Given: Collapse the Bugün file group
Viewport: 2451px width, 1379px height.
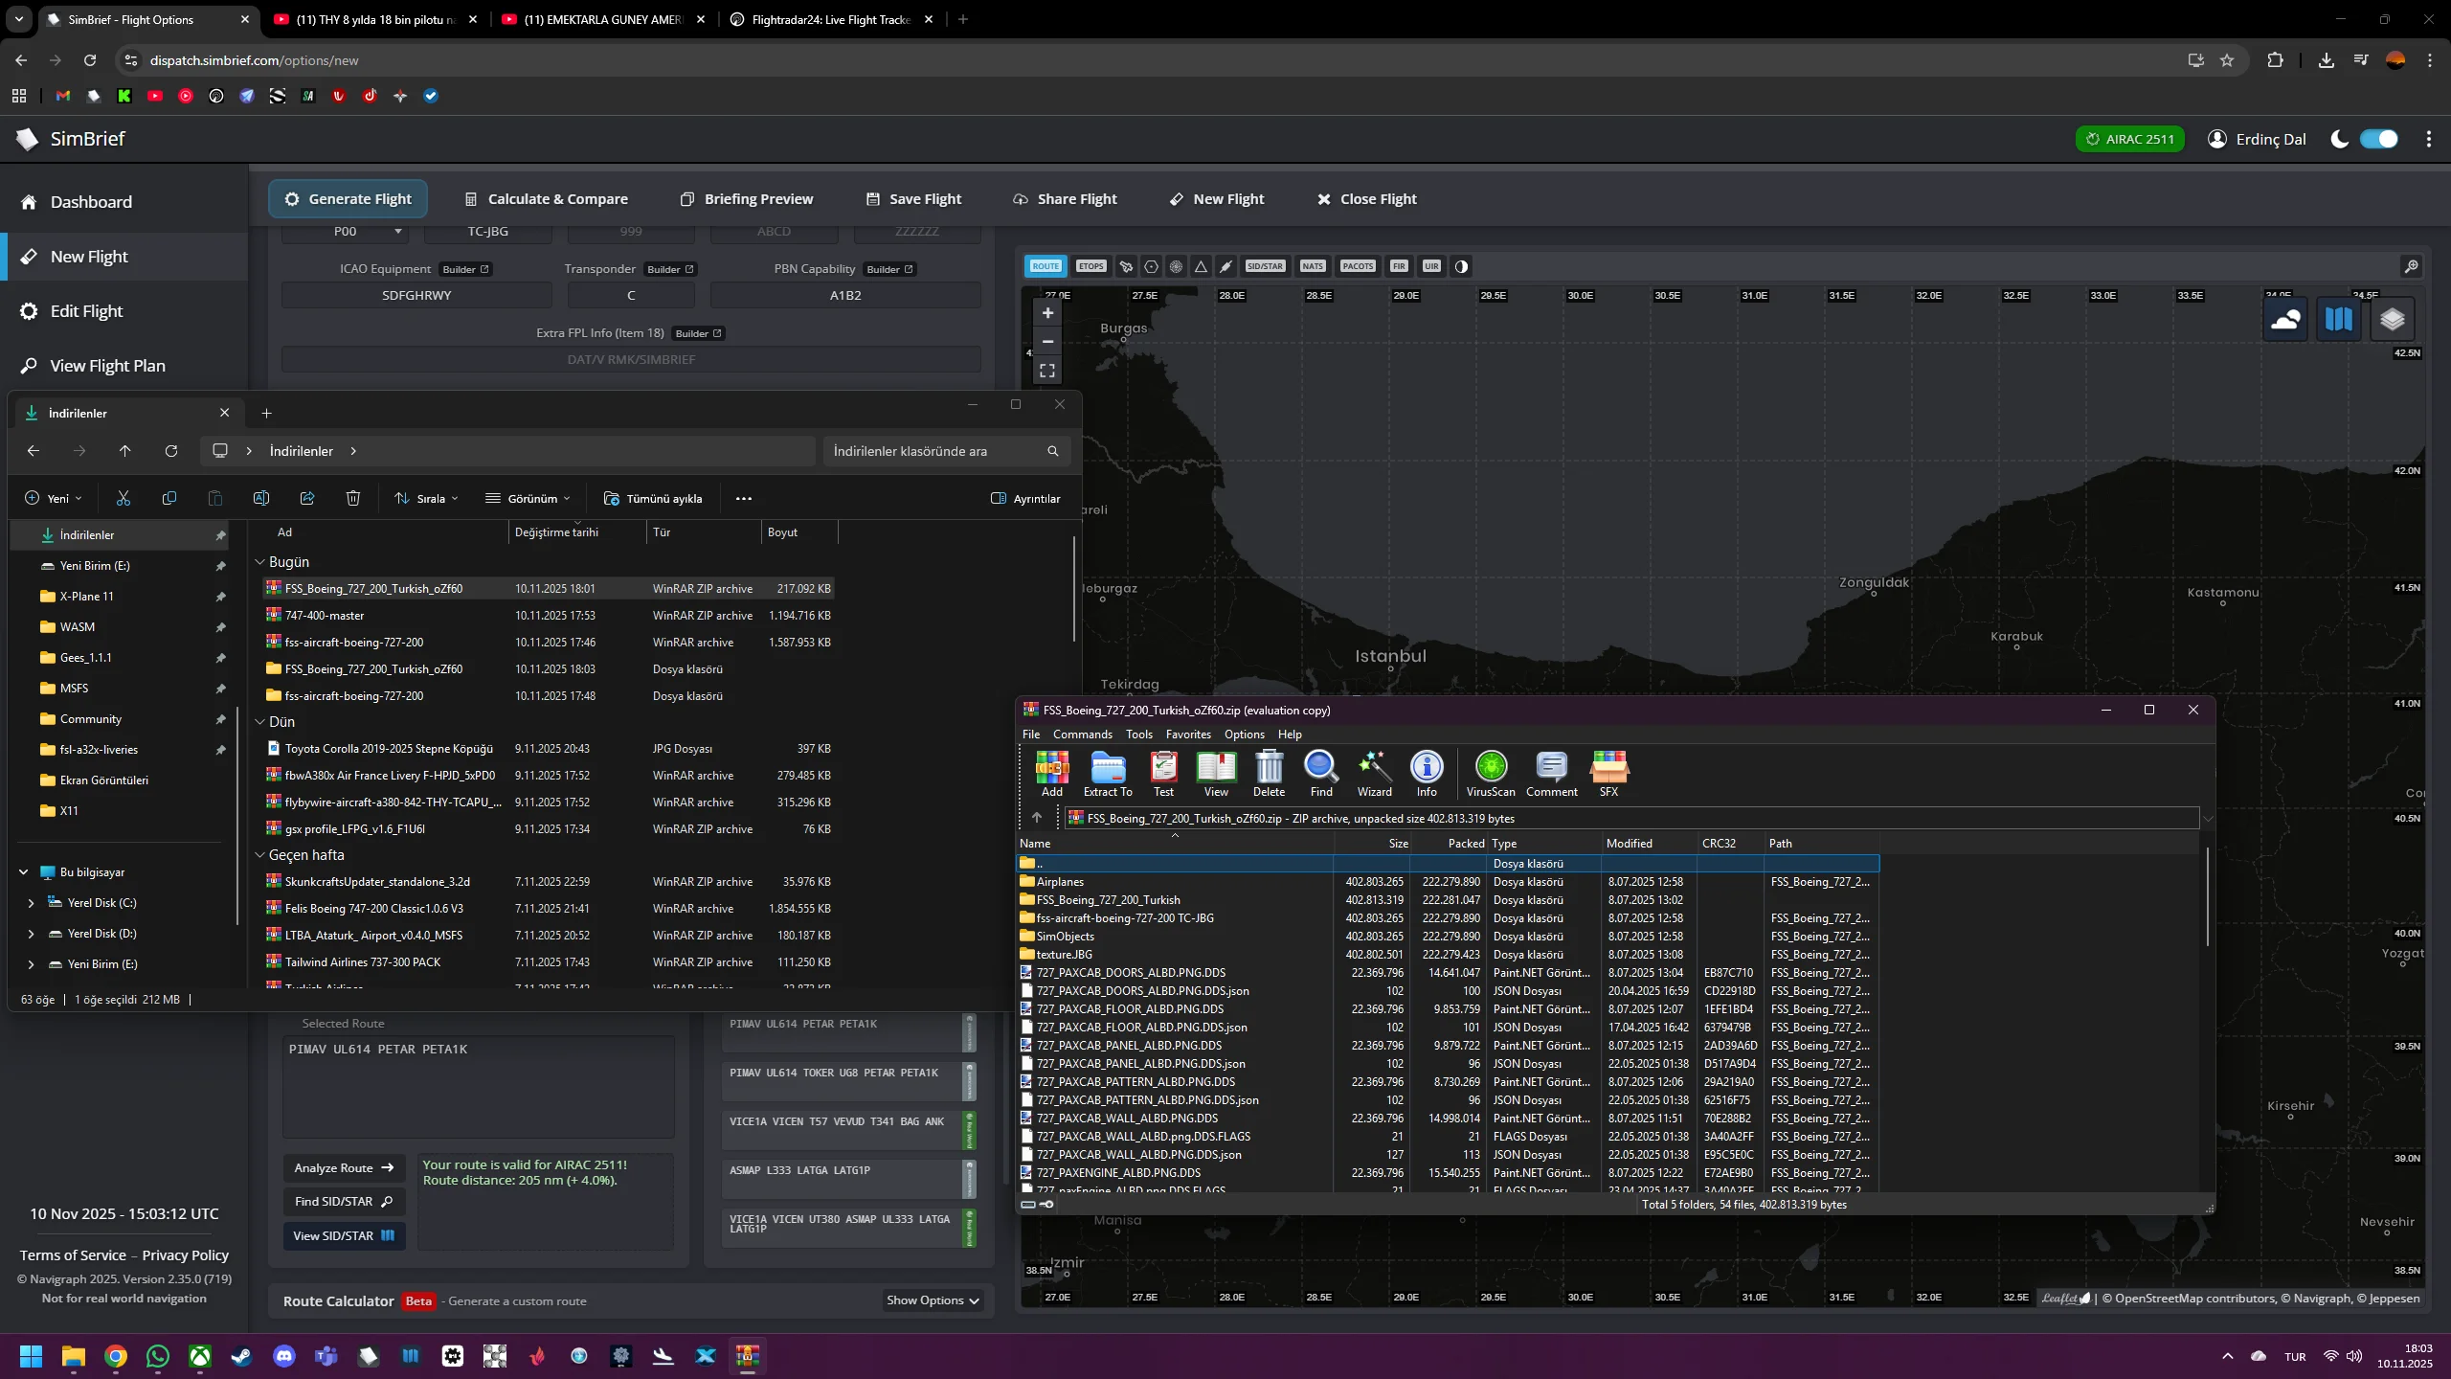Looking at the screenshot, I should coord(259,562).
